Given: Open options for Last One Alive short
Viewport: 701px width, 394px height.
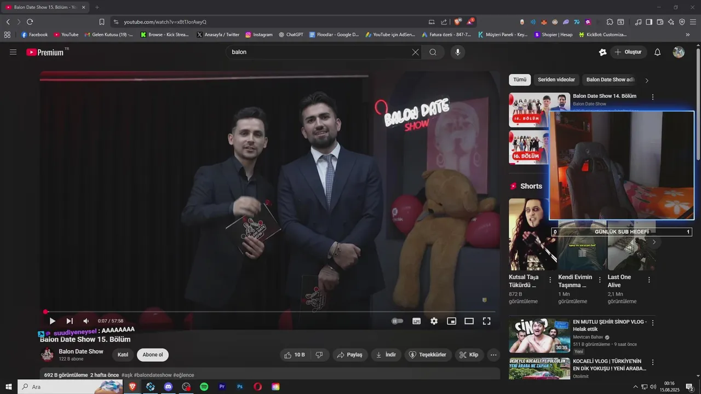Looking at the screenshot, I should point(649,280).
